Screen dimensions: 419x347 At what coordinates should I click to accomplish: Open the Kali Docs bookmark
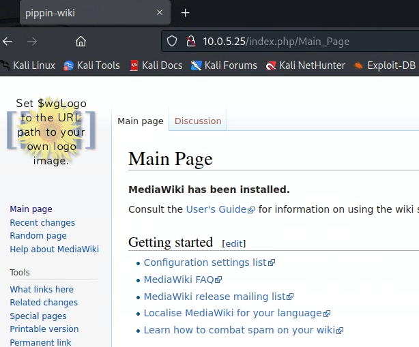pos(156,65)
